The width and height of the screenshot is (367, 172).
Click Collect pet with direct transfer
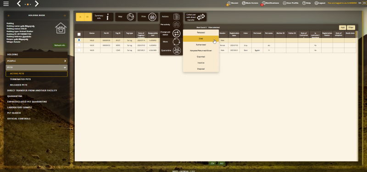[196, 17]
